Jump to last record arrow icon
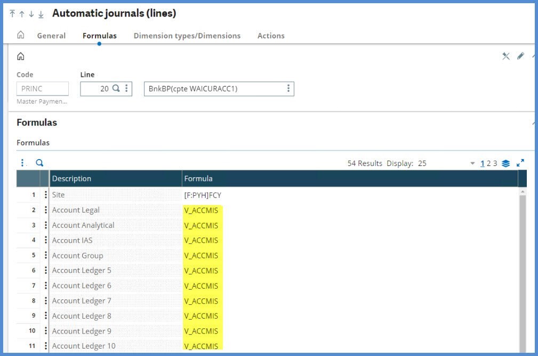 tap(41, 14)
